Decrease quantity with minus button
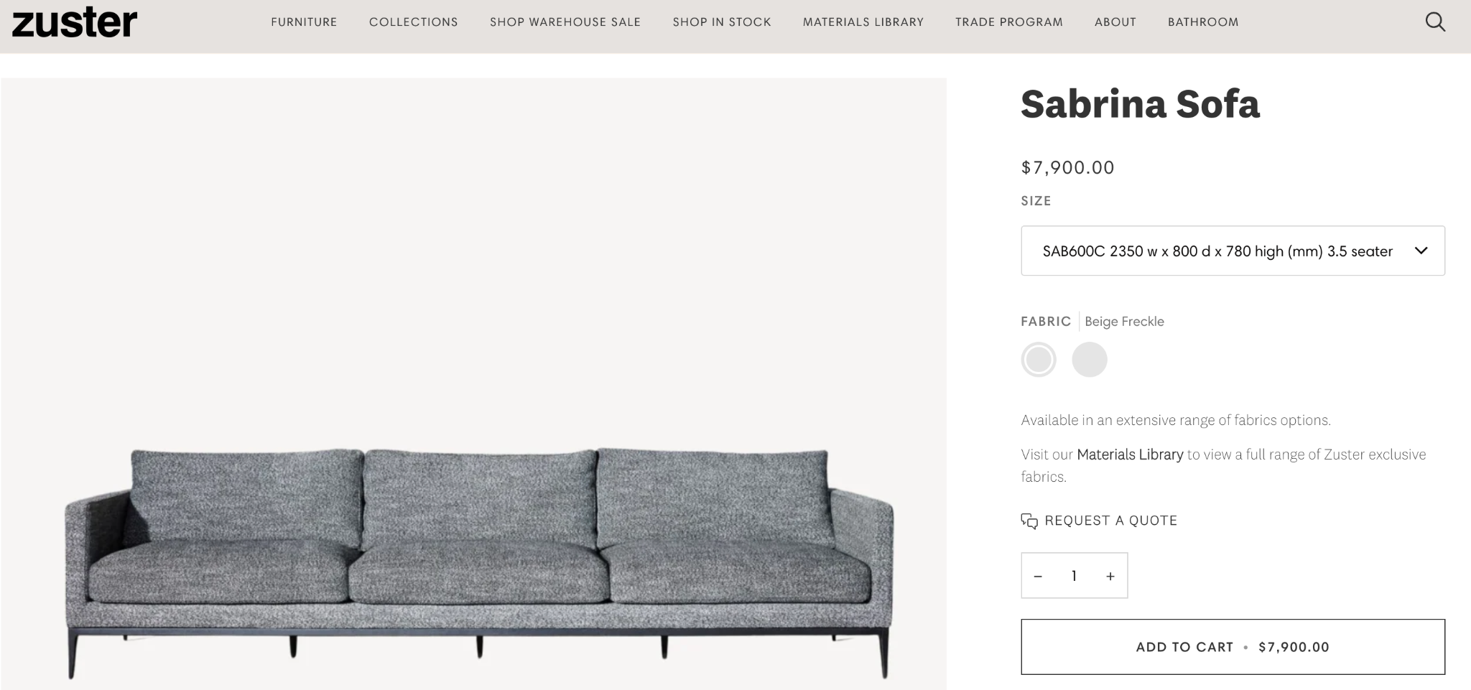Viewport: 1471px width, 690px height. [x=1038, y=576]
